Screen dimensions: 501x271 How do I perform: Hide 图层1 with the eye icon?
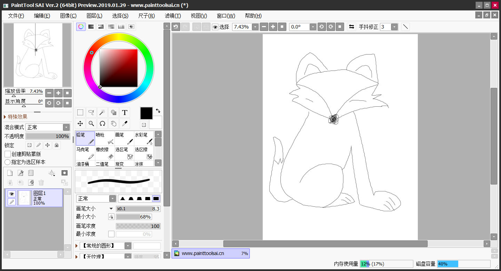tap(11, 194)
